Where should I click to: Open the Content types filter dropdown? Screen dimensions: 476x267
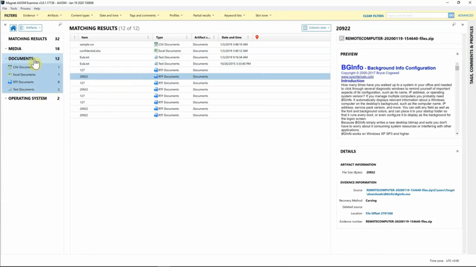82,15
